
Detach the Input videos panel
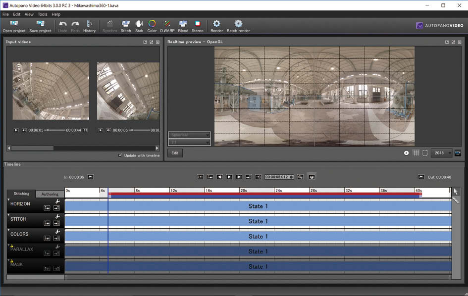tap(145, 42)
